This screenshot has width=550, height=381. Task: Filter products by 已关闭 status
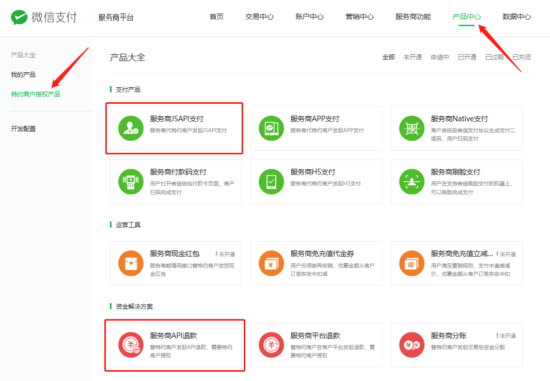tap(522, 57)
